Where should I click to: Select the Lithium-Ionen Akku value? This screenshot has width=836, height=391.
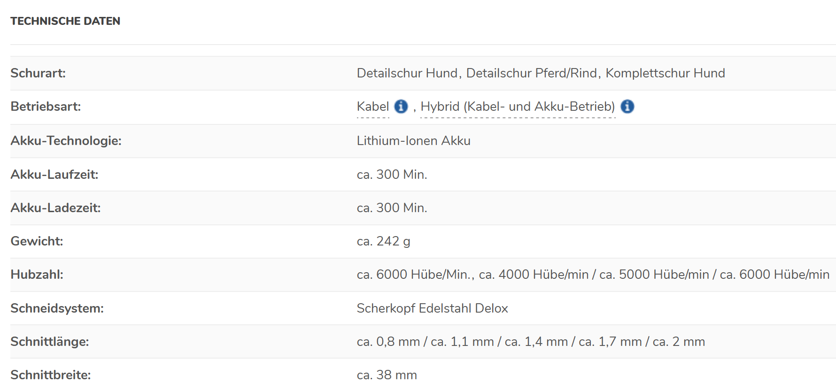pyautogui.click(x=413, y=141)
